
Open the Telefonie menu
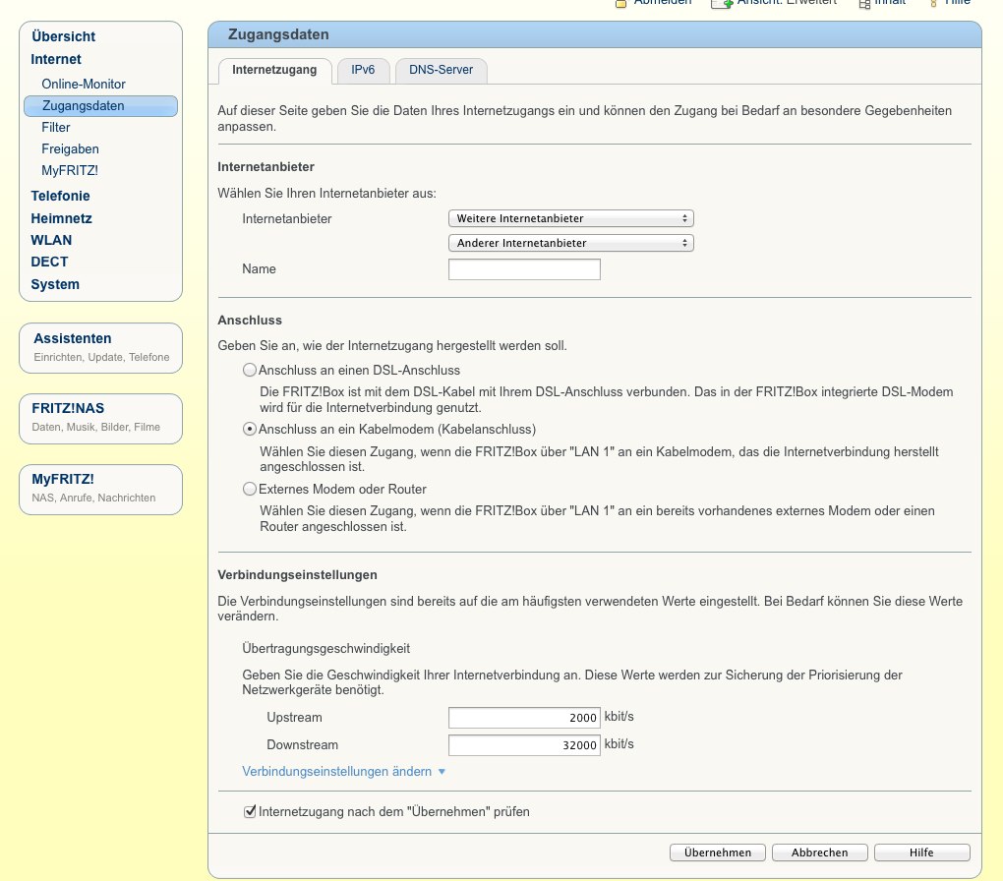[x=61, y=196]
